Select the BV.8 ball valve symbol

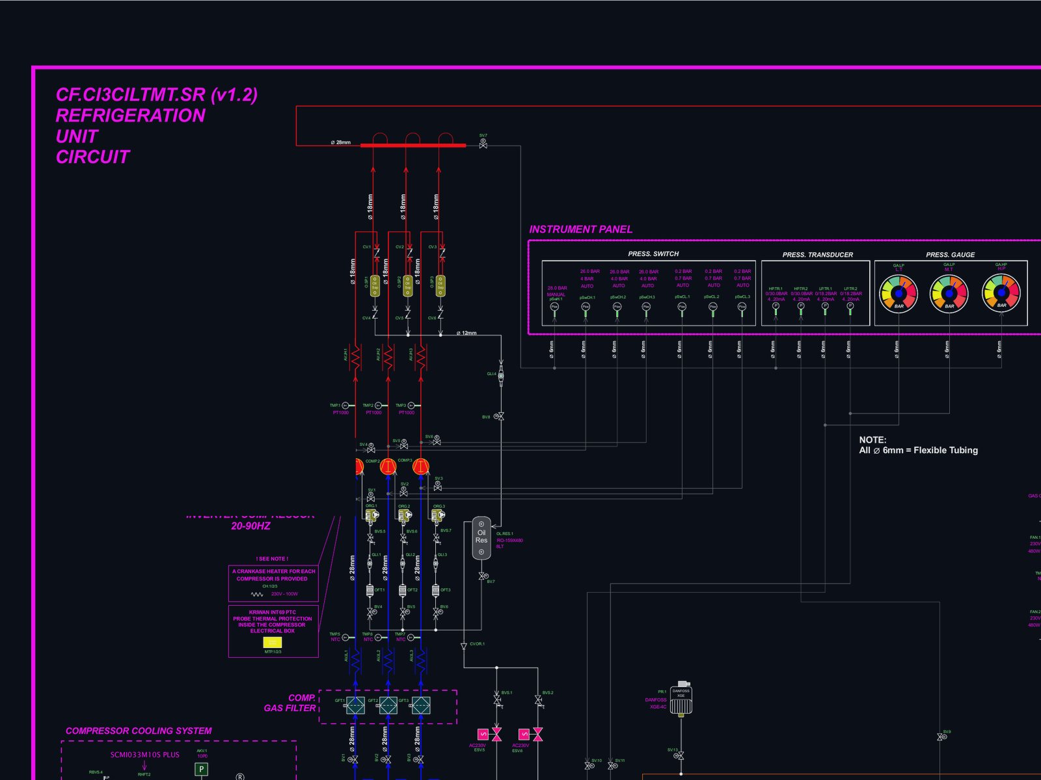(x=499, y=417)
